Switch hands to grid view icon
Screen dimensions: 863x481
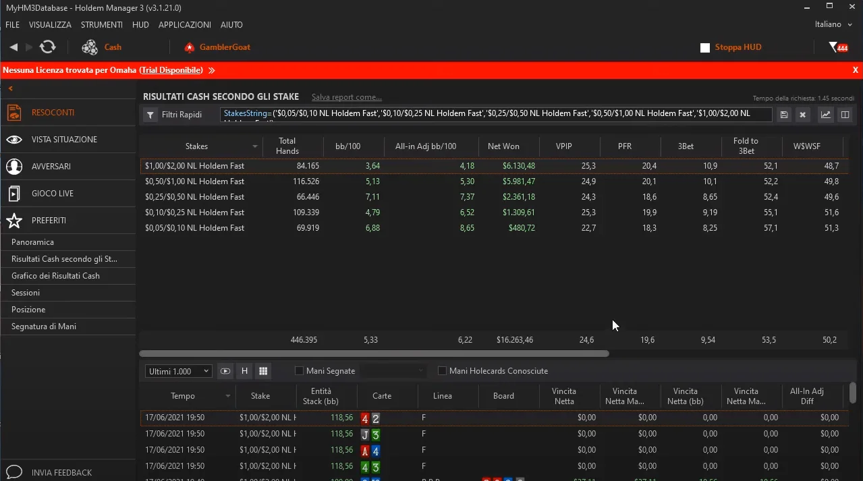[263, 371]
